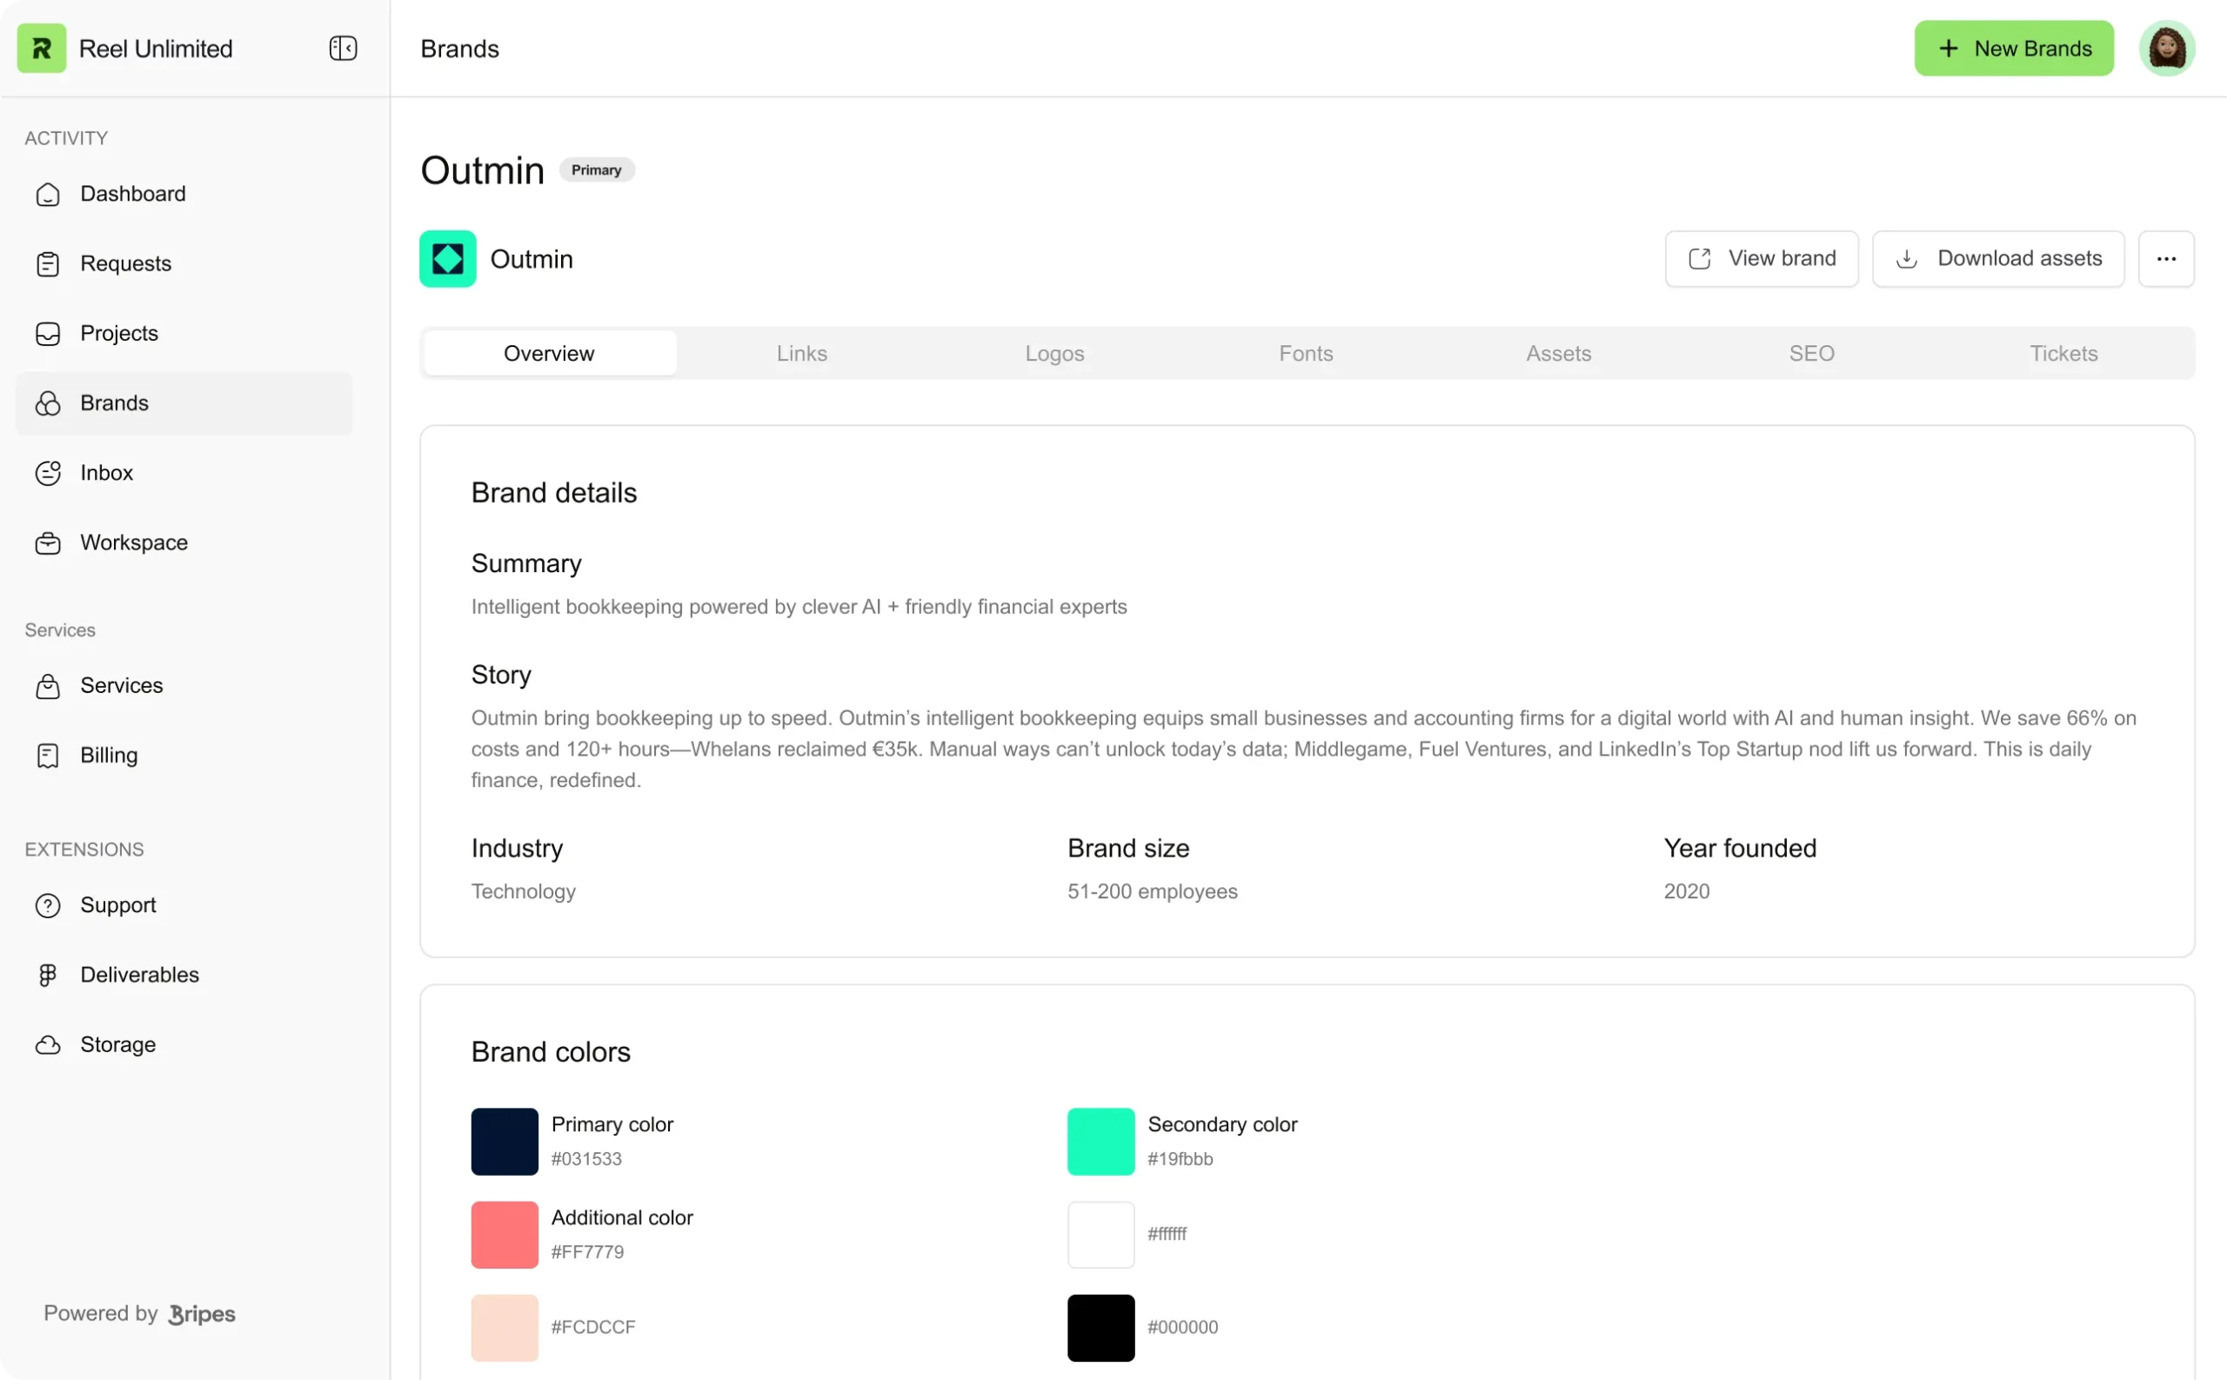Image resolution: width=2227 pixels, height=1380 pixels.
Task: Click the Additional color swatch #FF7779
Action: (504, 1235)
